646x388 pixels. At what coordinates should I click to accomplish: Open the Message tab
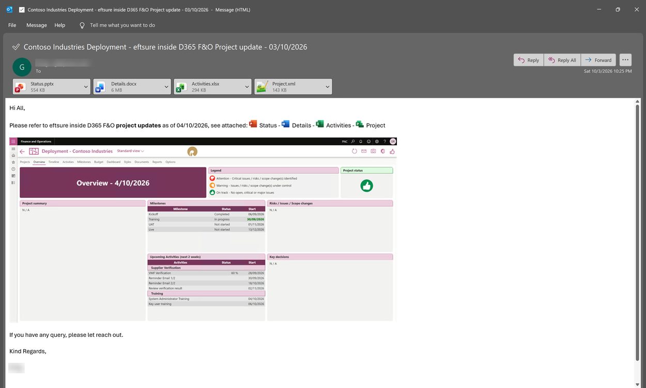tap(37, 25)
